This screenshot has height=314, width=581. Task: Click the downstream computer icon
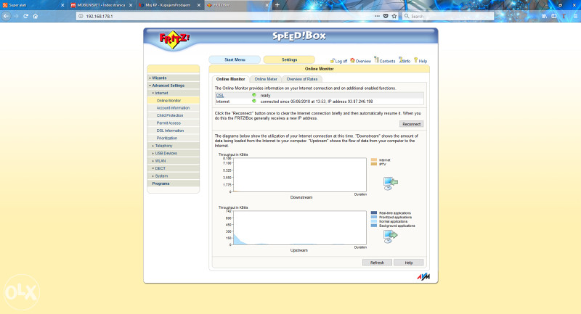point(390,183)
